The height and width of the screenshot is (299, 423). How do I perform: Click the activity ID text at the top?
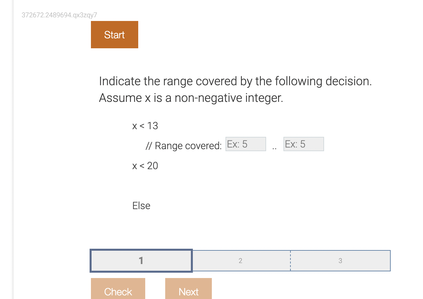(59, 15)
